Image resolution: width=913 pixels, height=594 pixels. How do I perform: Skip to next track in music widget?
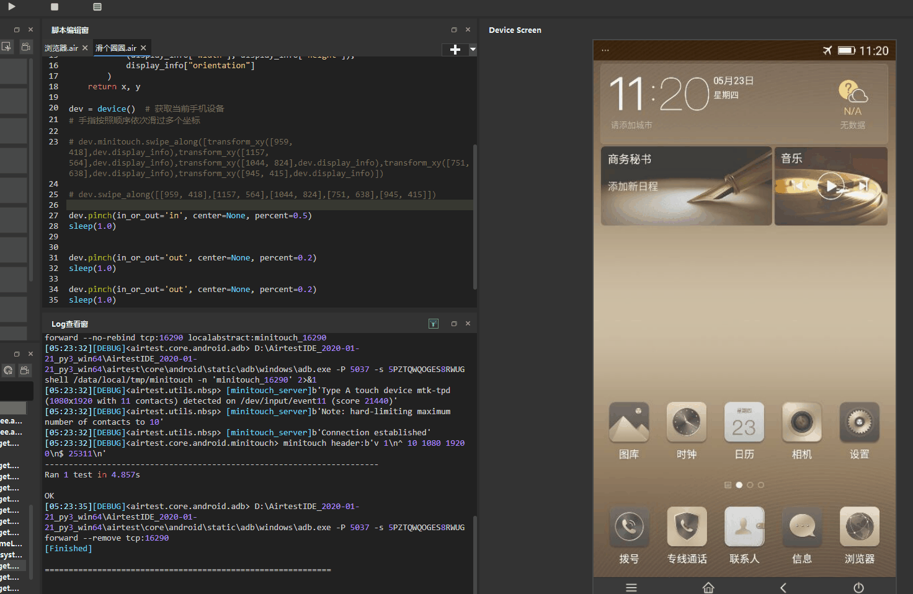click(863, 185)
